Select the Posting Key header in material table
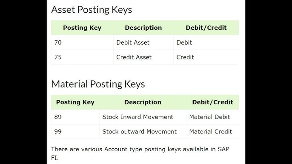The width and height of the screenshot is (292, 164). (x=75, y=102)
